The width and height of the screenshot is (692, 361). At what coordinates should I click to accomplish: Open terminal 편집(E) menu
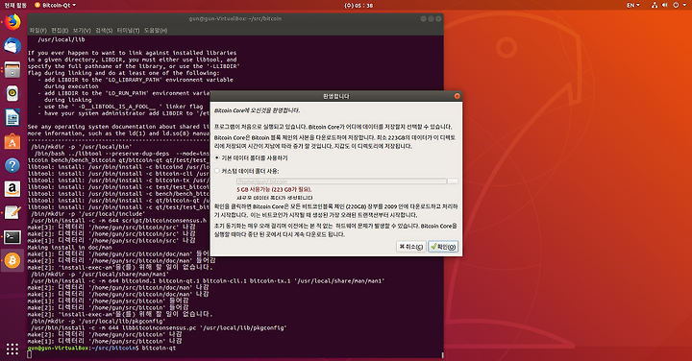60,31
